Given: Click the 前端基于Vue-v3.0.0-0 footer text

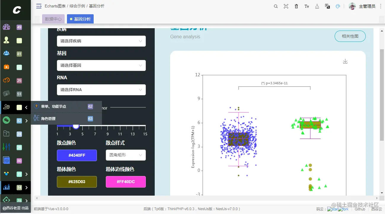Looking at the screenshot, I should [x=51, y=209].
